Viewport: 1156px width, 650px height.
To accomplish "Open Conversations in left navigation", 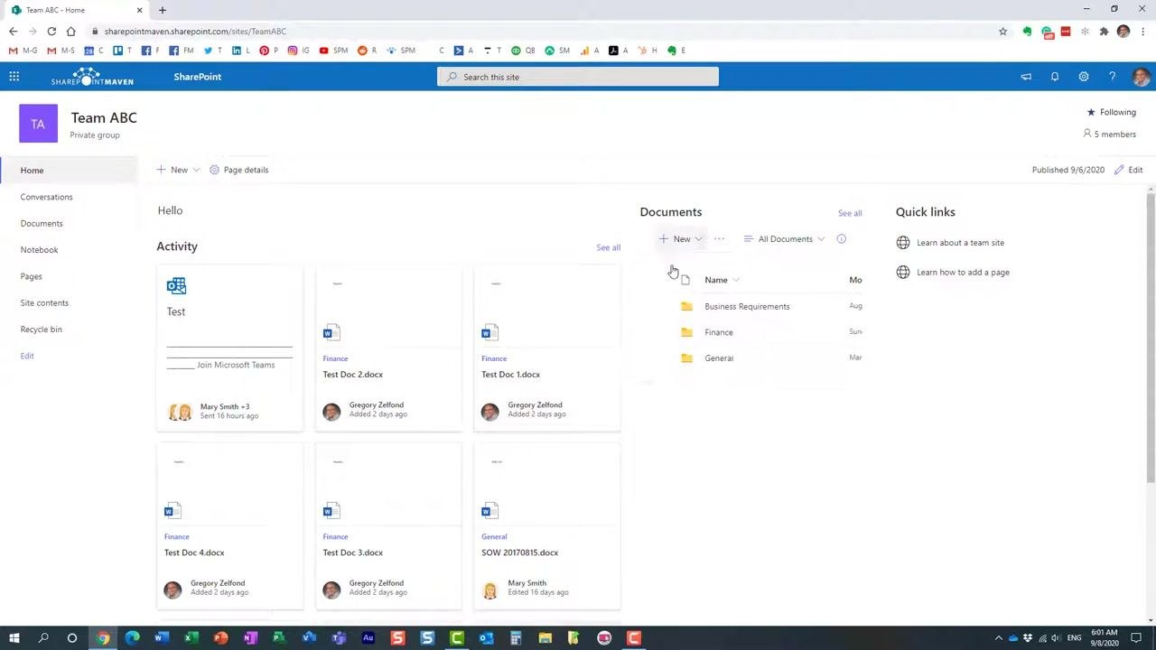I will (46, 197).
